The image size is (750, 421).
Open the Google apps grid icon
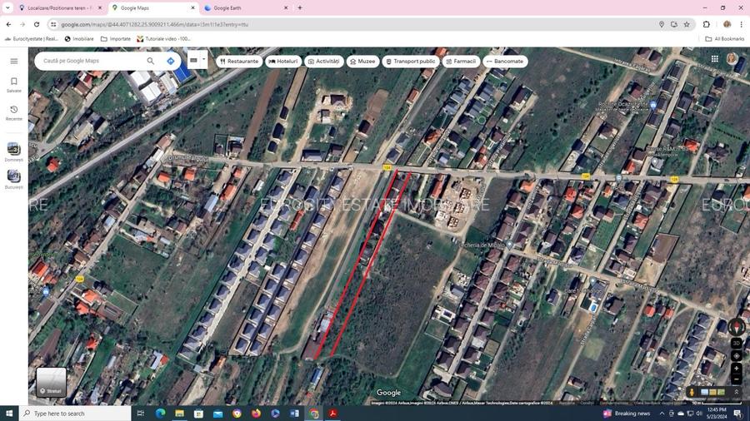pos(714,59)
